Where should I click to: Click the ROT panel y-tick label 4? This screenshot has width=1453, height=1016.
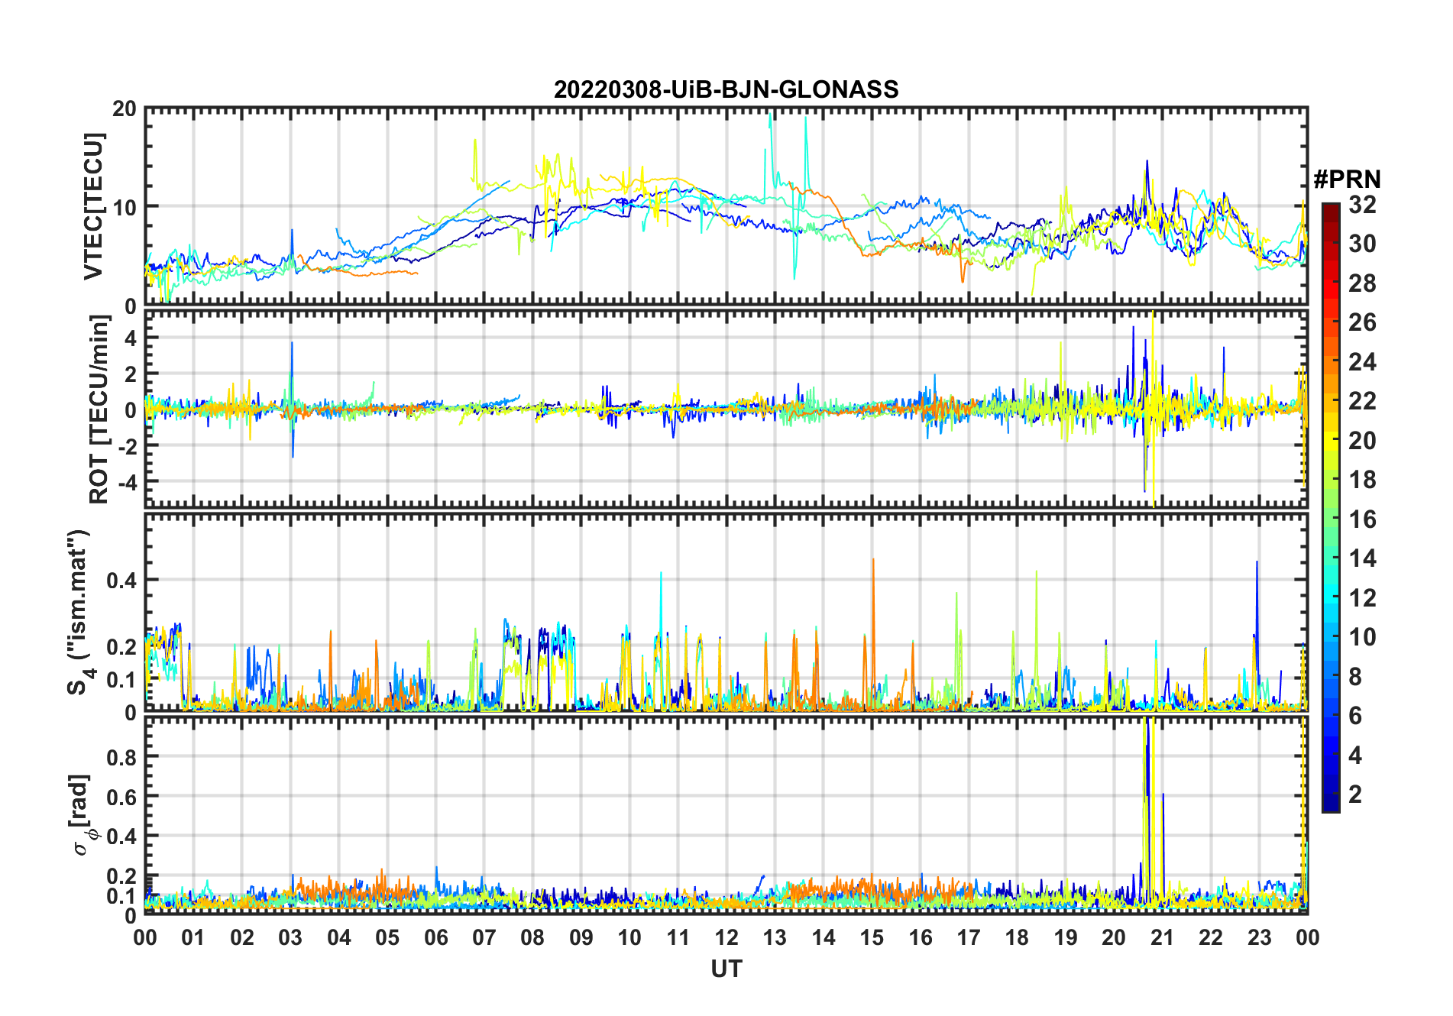point(131,338)
